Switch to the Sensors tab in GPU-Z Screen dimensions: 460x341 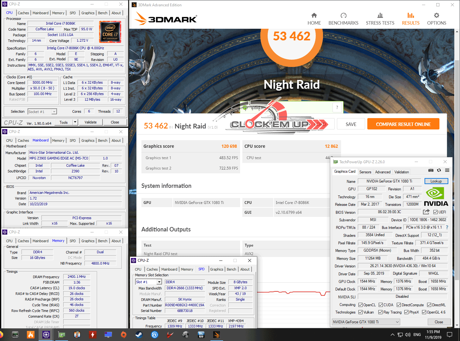coord(365,172)
